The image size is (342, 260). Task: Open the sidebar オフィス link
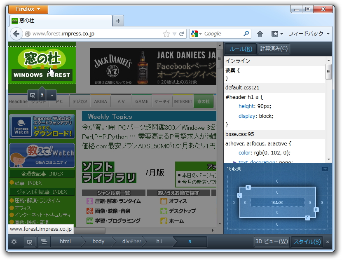pyautogui.click(x=23, y=208)
